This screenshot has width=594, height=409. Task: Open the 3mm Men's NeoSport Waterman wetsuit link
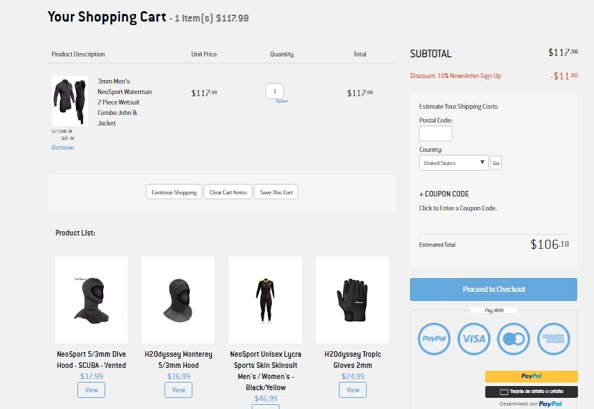pyautogui.click(x=125, y=102)
